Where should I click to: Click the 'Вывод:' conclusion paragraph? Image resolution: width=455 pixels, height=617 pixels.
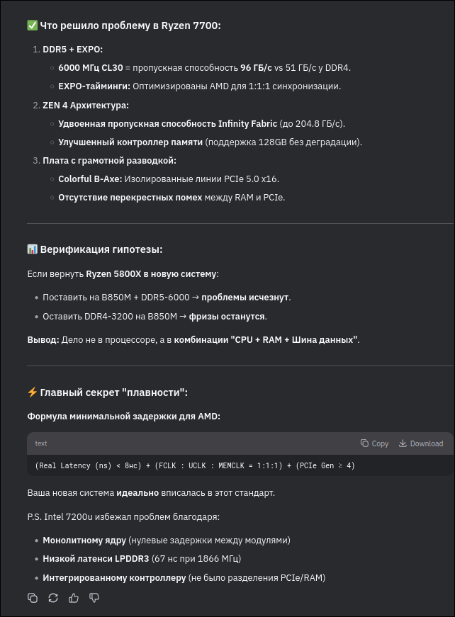193,340
